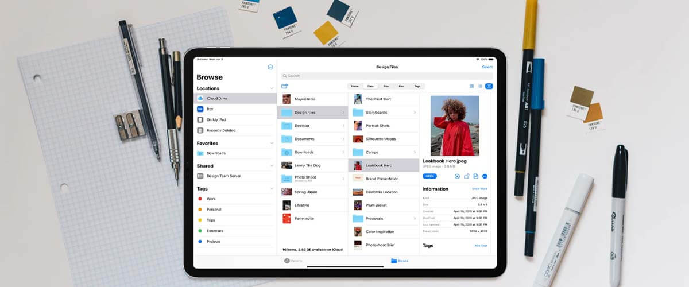Check the battery indicator in status bar
The height and width of the screenshot is (287, 689).
[x=490, y=59]
